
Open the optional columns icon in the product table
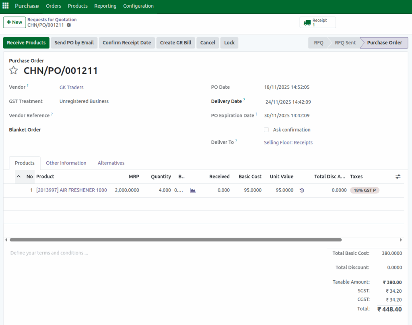pos(398,176)
